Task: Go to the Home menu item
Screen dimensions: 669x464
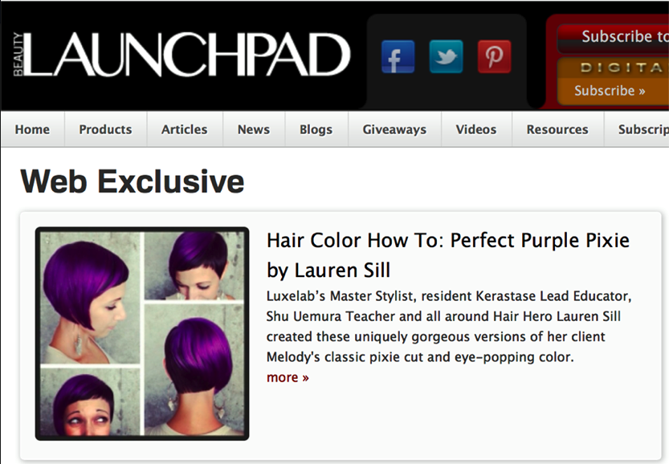Action: pyautogui.click(x=32, y=129)
